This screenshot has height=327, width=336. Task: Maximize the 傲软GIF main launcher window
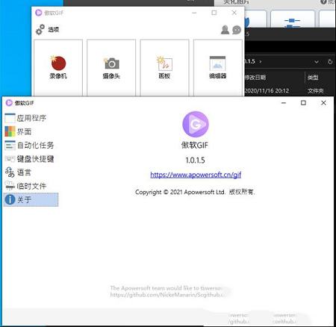pyautogui.click(x=214, y=13)
